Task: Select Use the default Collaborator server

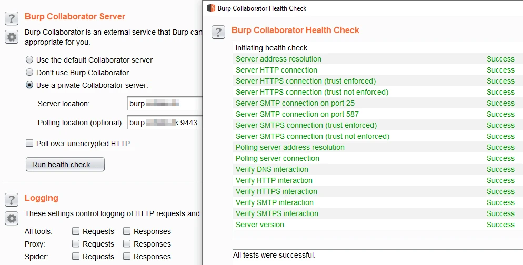Action: [x=29, y=59]
